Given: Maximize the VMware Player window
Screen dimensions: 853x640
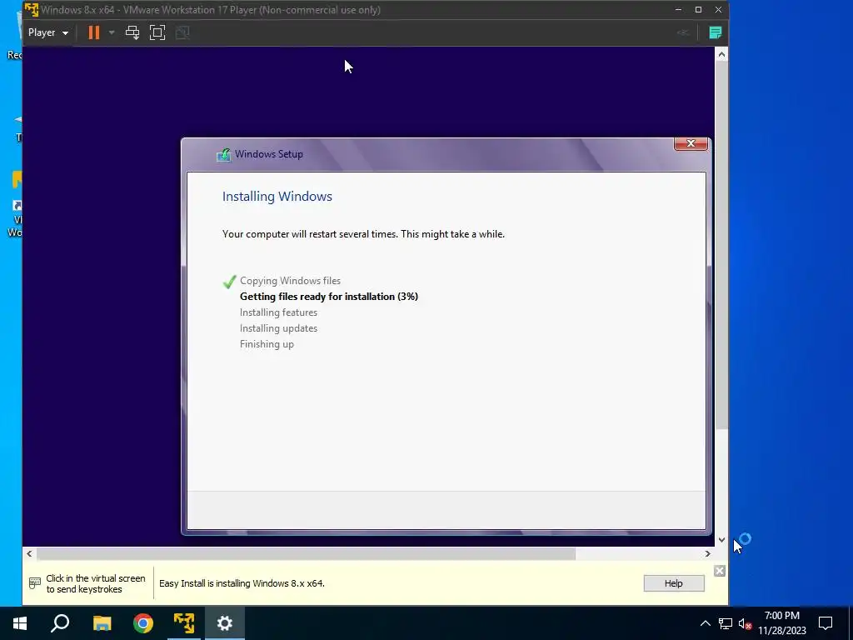Looking at the screenshot, I should [x=699, y=10].
